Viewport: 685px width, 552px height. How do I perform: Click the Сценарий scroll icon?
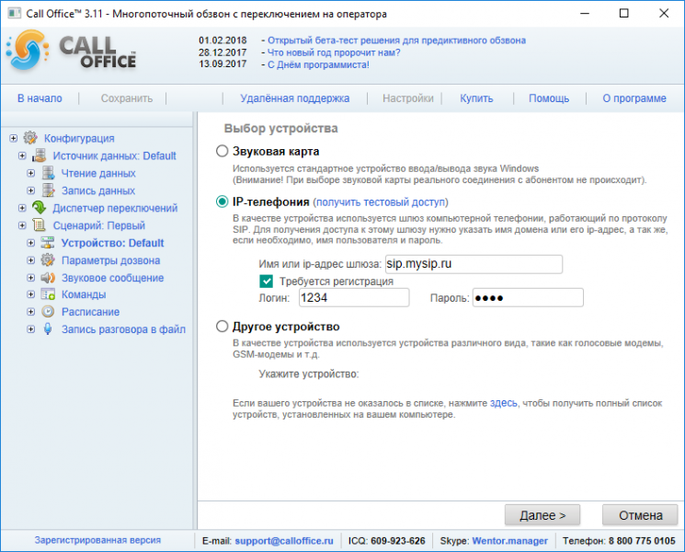tap(39, 225)
